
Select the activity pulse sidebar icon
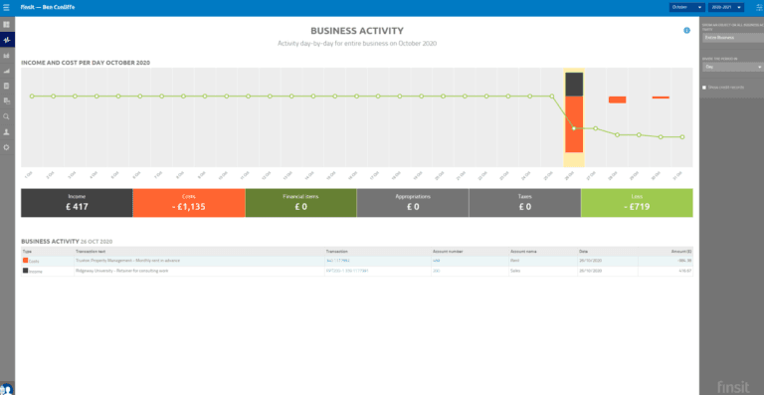click(x=6, y=40)
